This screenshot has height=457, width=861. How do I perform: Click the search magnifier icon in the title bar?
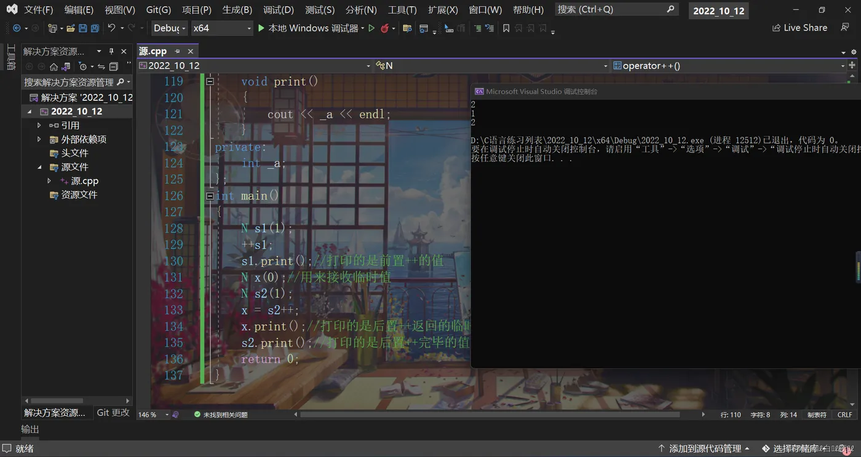pos(670,9)
